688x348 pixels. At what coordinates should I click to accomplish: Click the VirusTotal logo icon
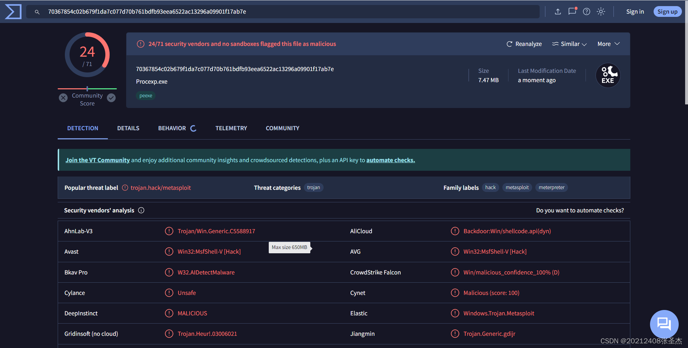(x=13, y=11)
